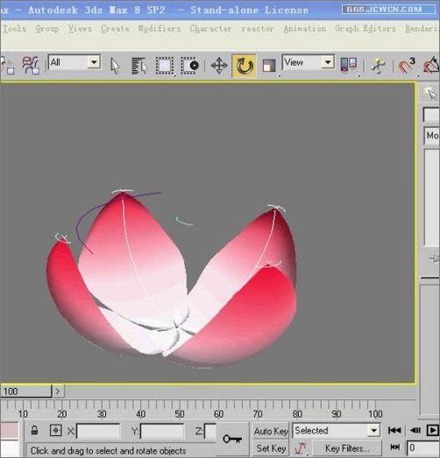Click the object name field in the command panel
The width and height of the screenshot is (440, 458).
click(431, 115)
